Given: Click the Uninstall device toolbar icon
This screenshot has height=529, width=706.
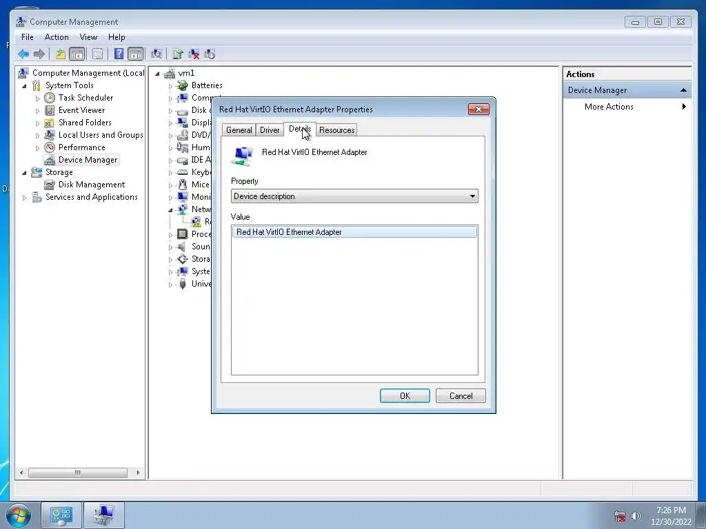Looking at the screenshot, I should pyautogui.click(x=194, y=54).
